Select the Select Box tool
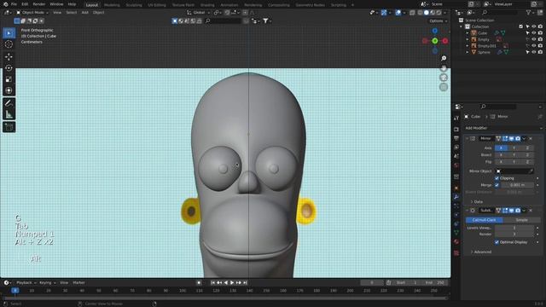Viewport: 546px width, 307px height. click(9, 33)
